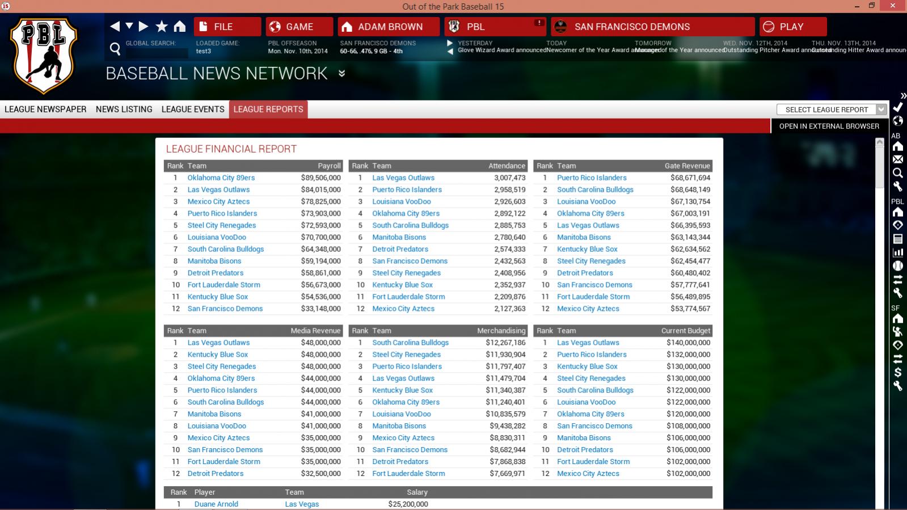
Task: Open the ADAM BROWN manager menu
Action: (389, 27)
